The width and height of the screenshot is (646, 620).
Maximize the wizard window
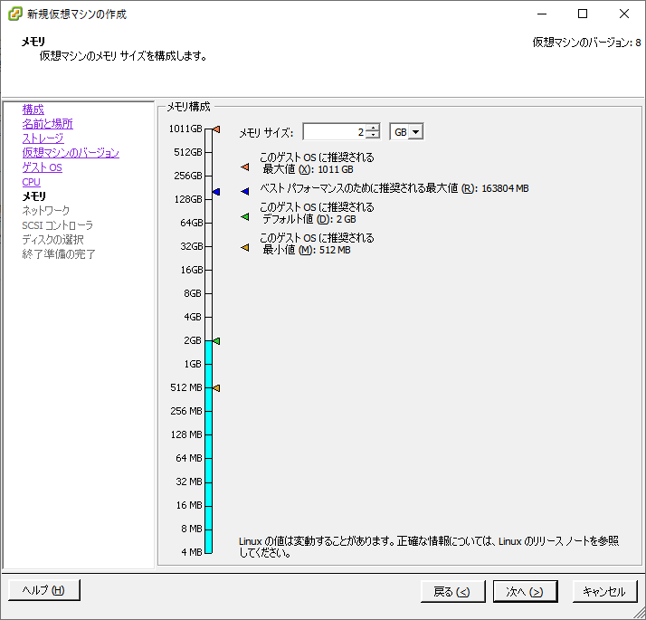point(583,14)
